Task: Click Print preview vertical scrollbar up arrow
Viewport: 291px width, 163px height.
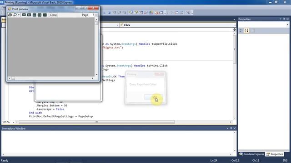Action: click(96, 19)
